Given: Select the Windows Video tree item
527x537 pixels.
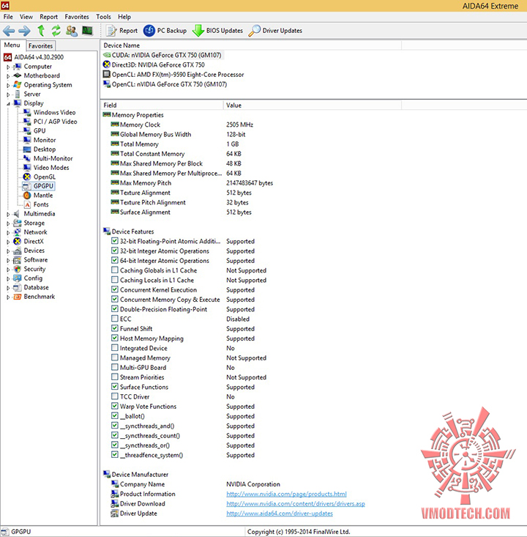Looking at the screenshot, I should click(x=54, y=112).
